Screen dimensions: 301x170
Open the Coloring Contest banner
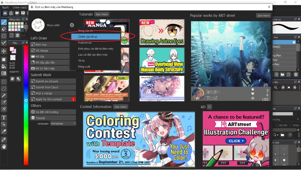139,139
